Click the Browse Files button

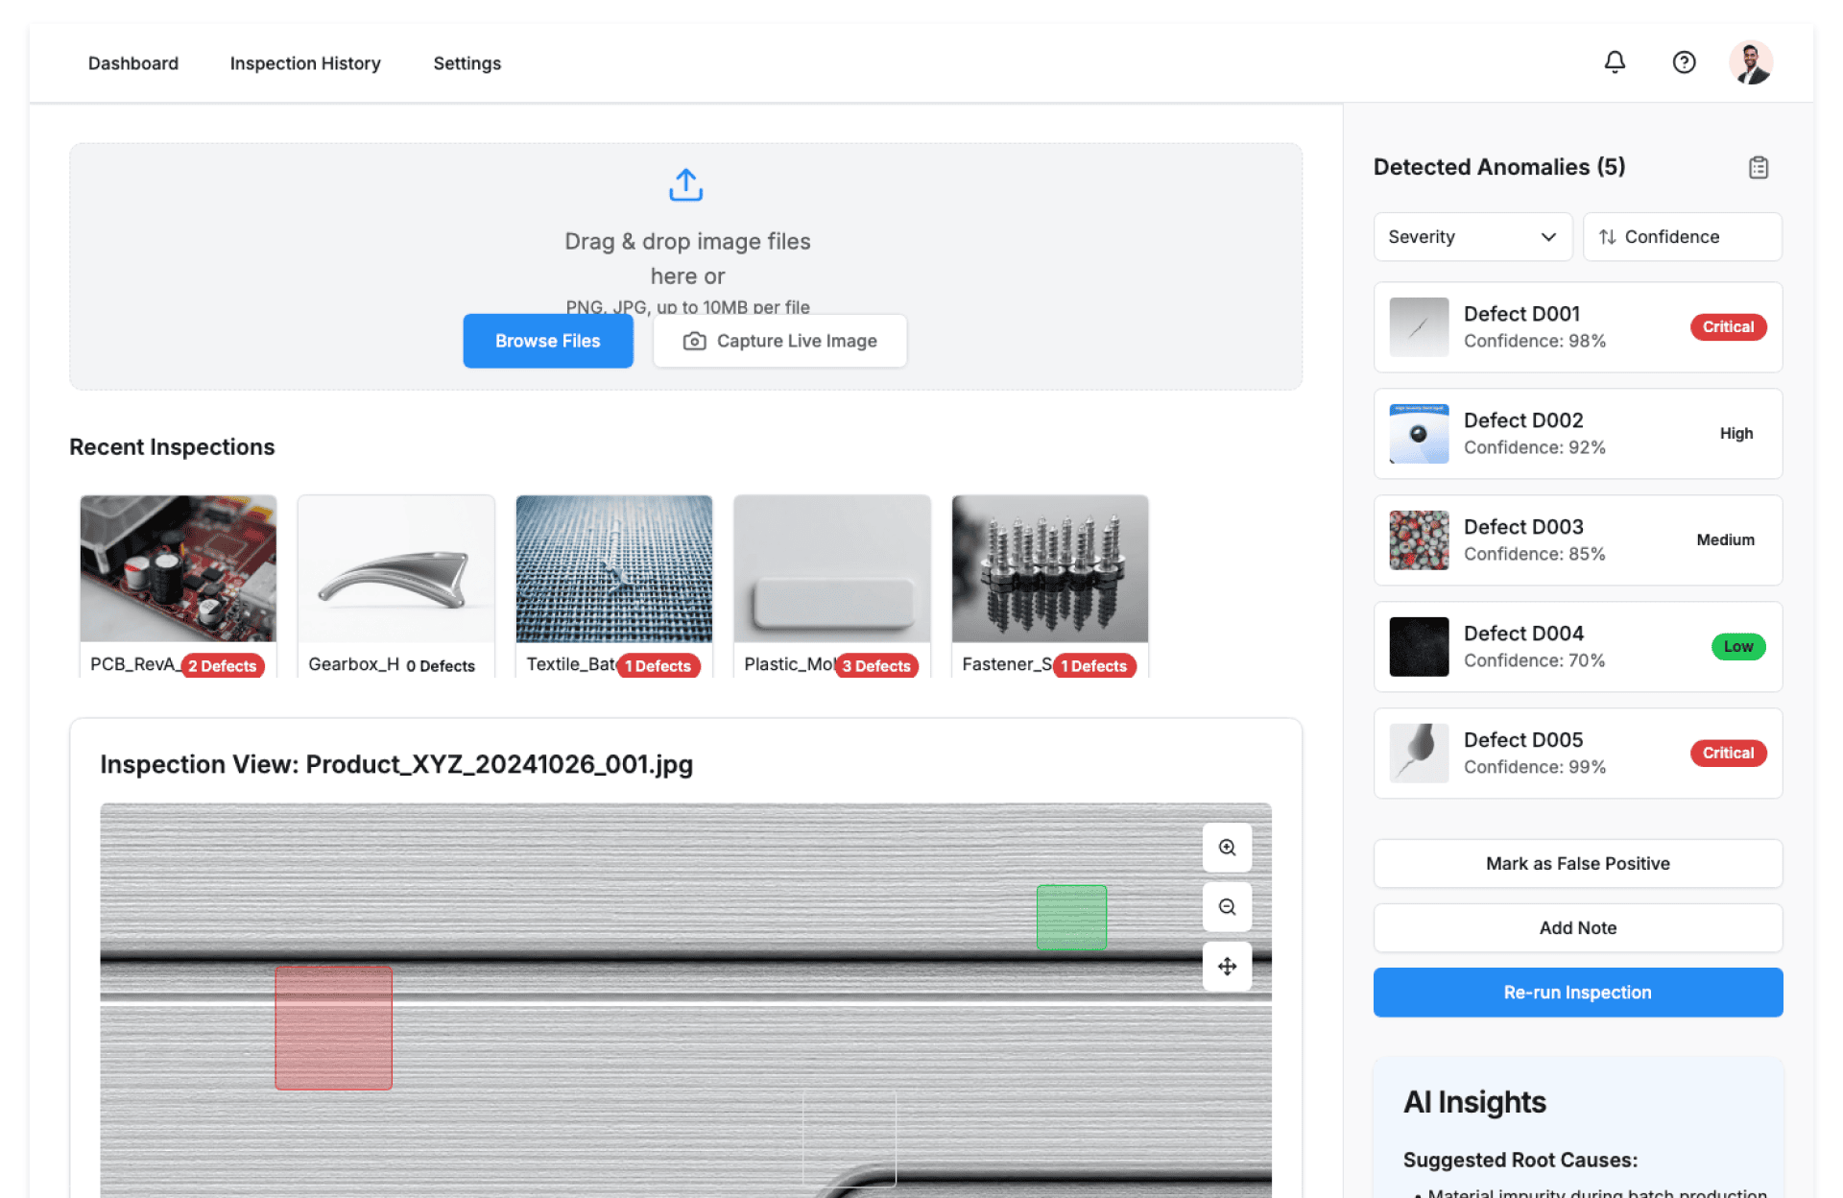tap(547, 341)
